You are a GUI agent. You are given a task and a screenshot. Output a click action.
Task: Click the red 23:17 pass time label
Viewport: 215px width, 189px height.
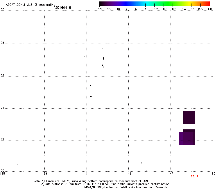pyautogui.click(x=194, y=176)
